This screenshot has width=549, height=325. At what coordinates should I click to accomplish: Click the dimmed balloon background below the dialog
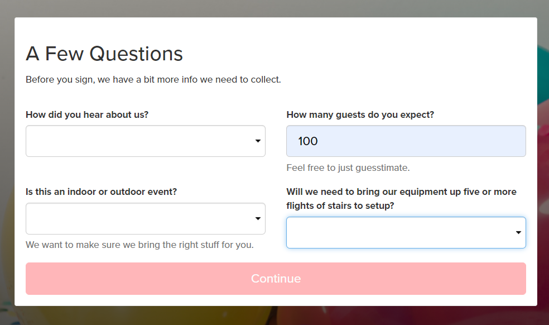[274, 316]
